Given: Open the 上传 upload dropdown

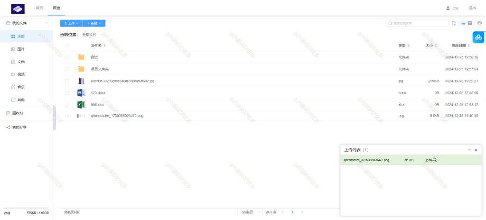Looking at the screenshot, I should coord(71,23).
